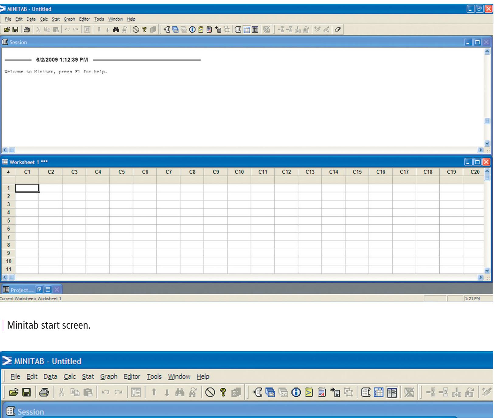Click Show Info icon in enlarged toolbar view
Viewport: 495px width, 418px height.
coord(296,392)
